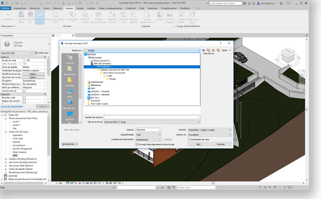Click the ViewCube in the 3D view
321x199 pixels.
[x=288, y=55]
